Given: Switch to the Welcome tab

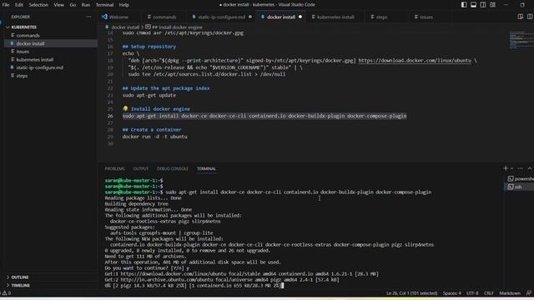Looking at the screenshot, I should pyautogui.click(x=118, y=17).
